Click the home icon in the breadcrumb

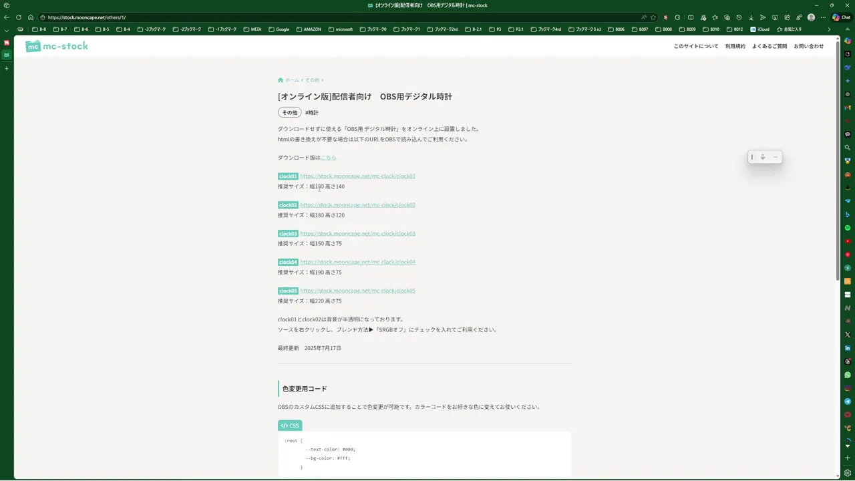click(x=281, y=80)
